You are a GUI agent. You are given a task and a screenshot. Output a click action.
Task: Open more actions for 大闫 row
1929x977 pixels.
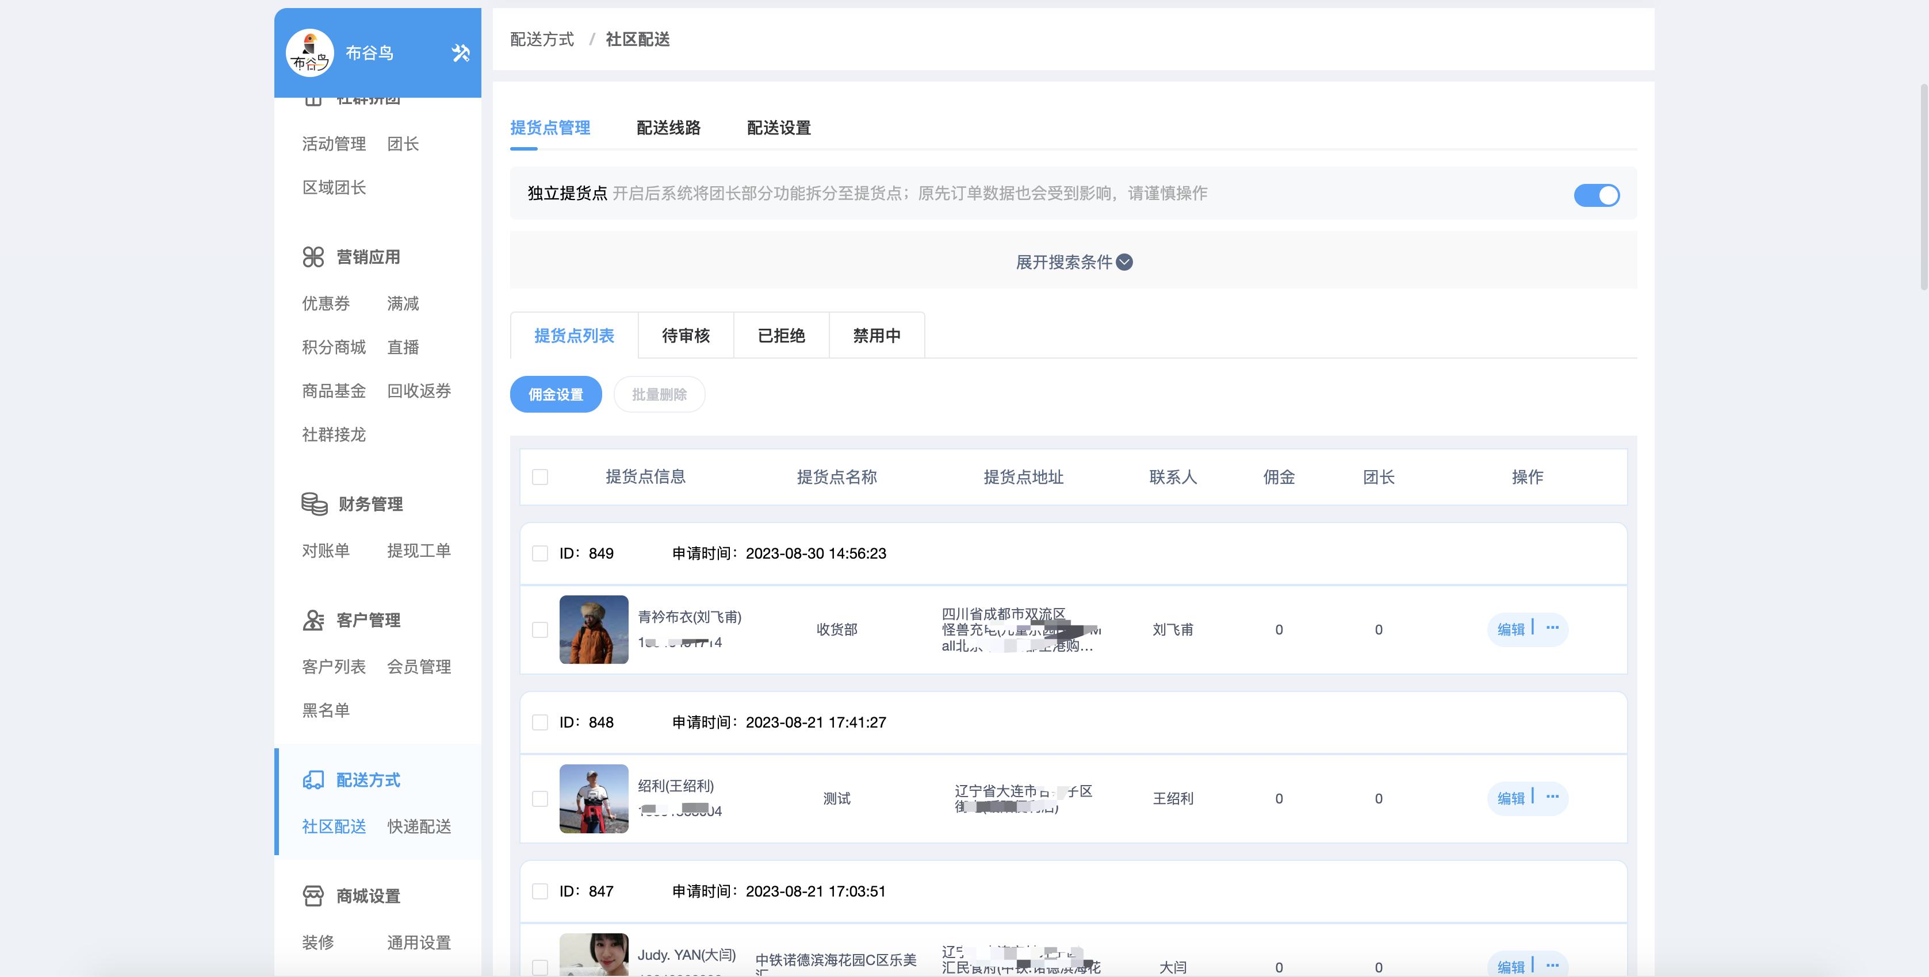(x=1552, y=966)
